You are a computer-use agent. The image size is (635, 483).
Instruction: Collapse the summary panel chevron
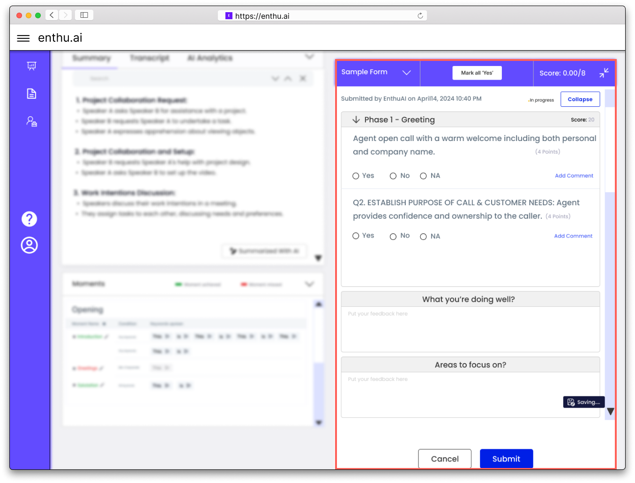(x=309, y=57)
